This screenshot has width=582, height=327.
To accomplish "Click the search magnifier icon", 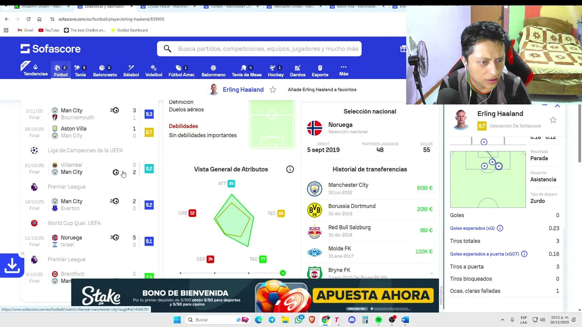I will (x=167, y=49).
